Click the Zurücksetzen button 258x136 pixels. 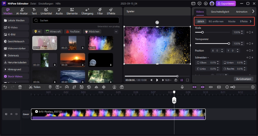coord(243,79)
